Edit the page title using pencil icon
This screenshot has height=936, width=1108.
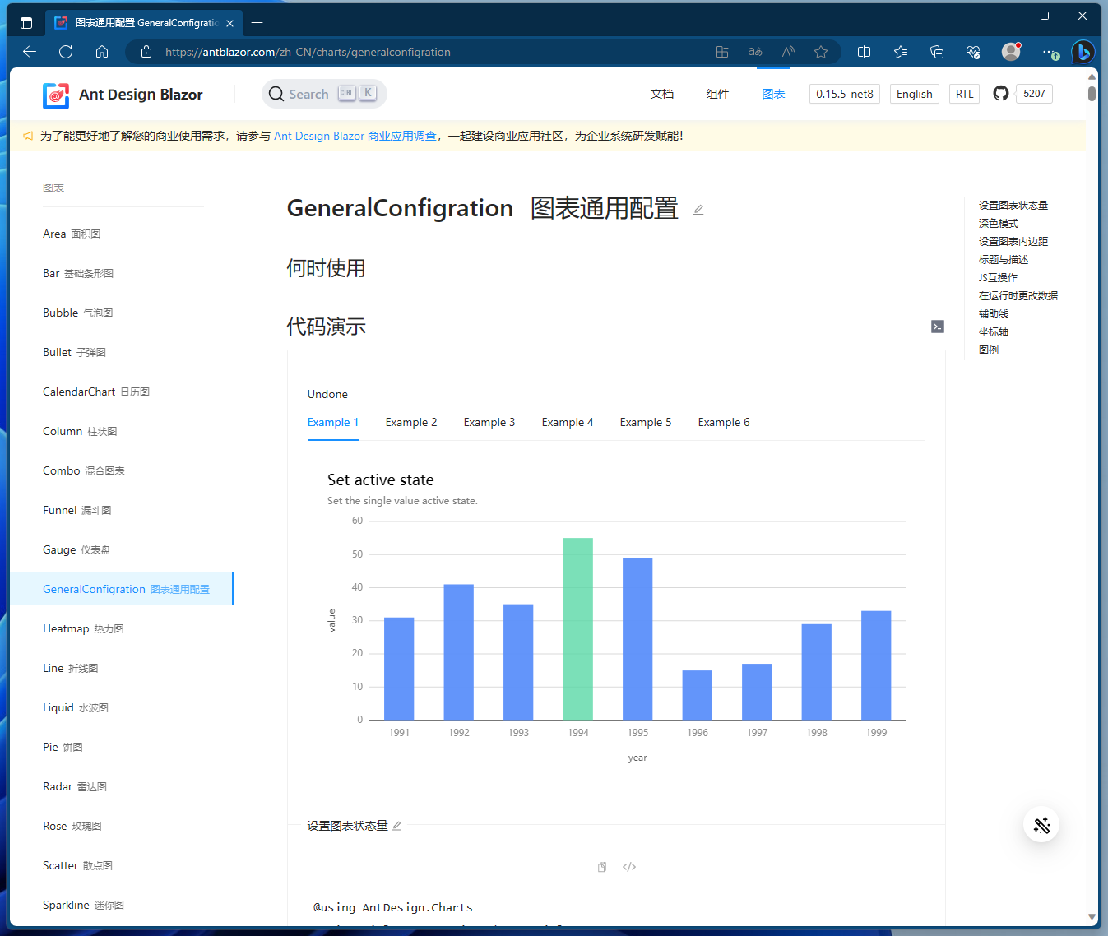pyautogui.click(x=698, y=210)
